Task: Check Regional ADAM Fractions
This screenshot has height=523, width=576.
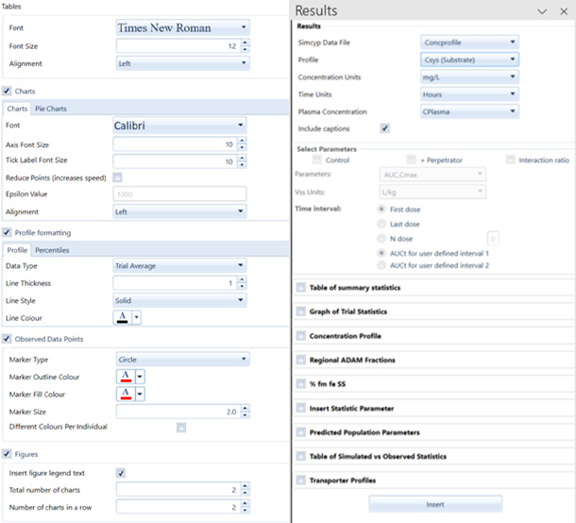Action: click(x=301, y=360)
